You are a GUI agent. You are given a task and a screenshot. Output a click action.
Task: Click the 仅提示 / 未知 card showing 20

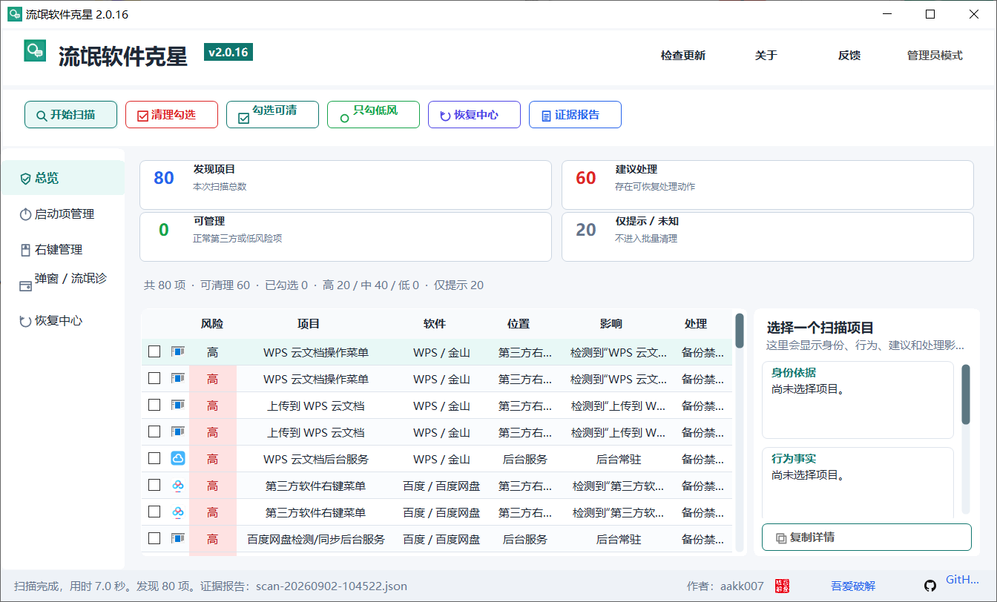pyautogui.click(x=768, y=236)
